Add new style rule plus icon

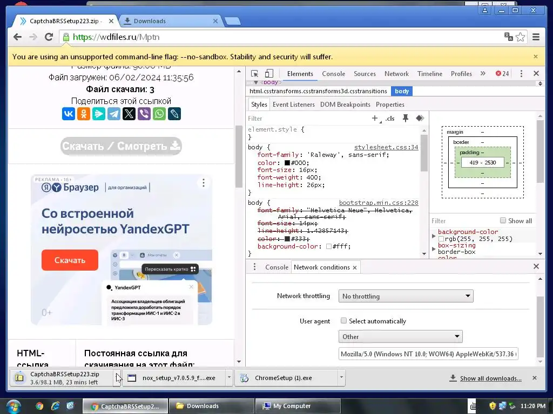(375, 118)
